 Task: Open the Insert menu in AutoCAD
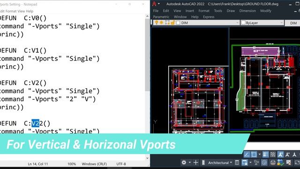(x=189, y=11)
